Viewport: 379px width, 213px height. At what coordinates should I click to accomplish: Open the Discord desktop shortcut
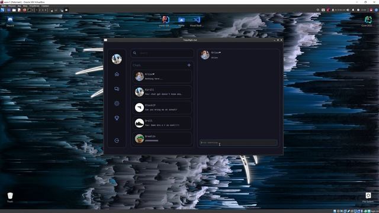click(x=10, y=21)
